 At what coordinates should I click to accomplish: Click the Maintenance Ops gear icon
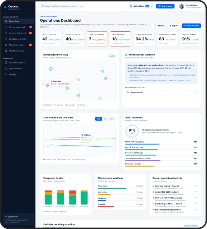pyautogui.click(x=6, y=45)
